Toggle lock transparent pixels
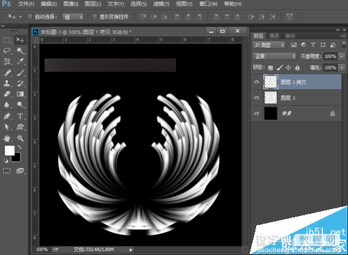348x255 pixels. pos(270,68)
